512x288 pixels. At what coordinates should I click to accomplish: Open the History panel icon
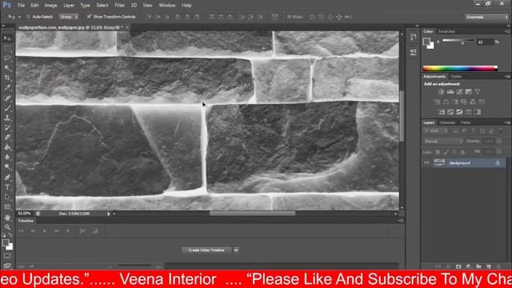(413, 37)
